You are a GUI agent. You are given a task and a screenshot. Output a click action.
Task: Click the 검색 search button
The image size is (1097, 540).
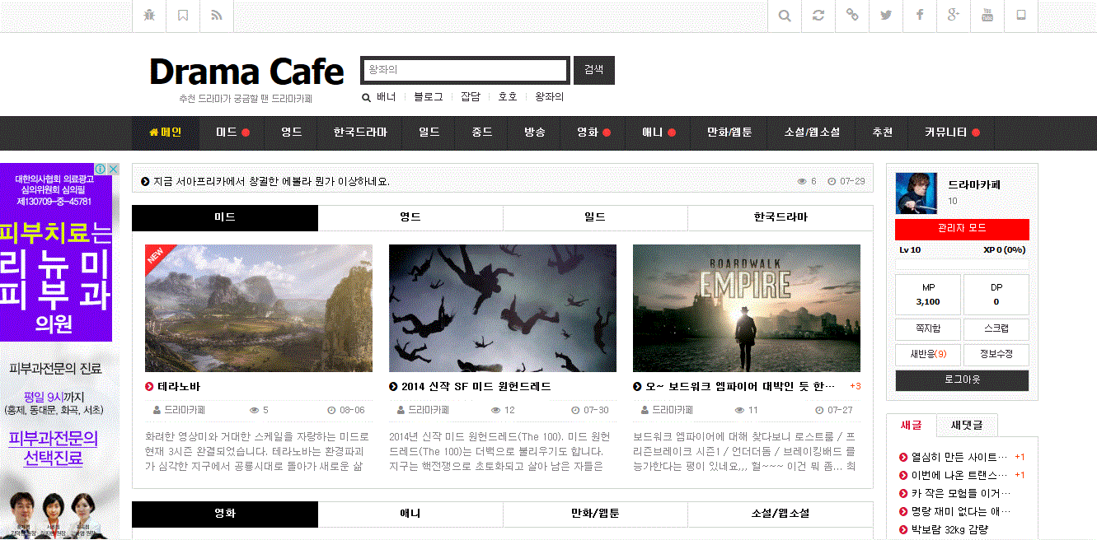pyautogui.click(x=593, y=70)
